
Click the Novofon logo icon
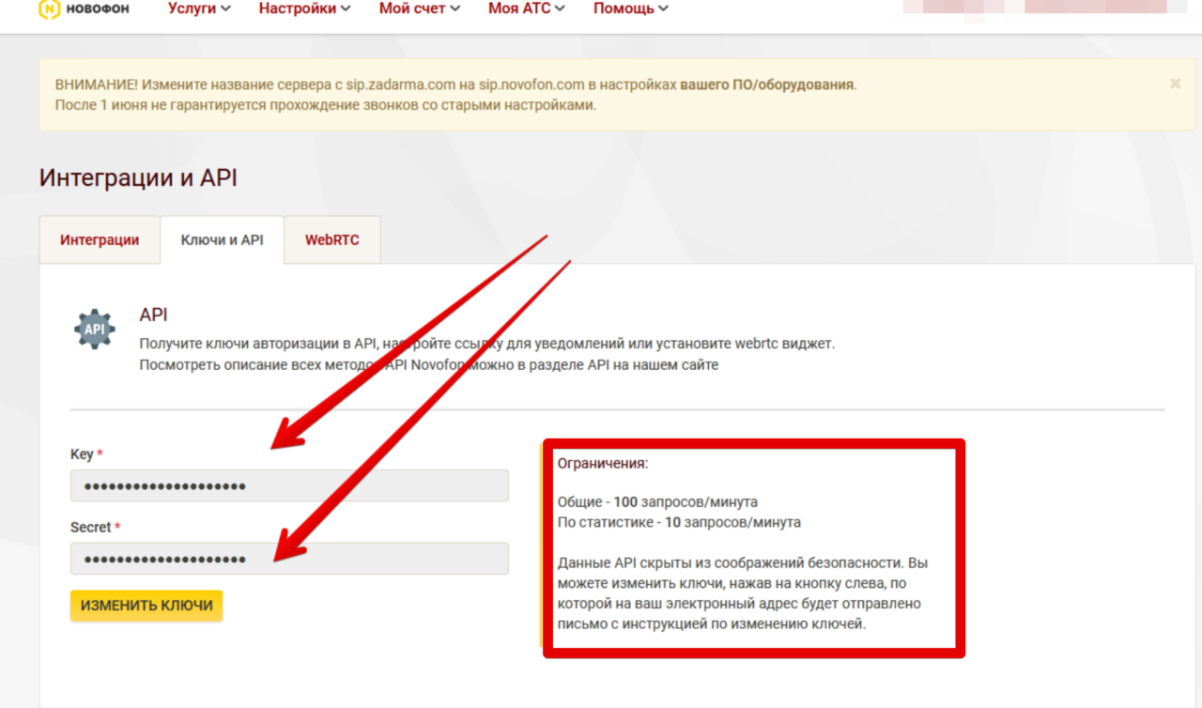tap(50, 8)
